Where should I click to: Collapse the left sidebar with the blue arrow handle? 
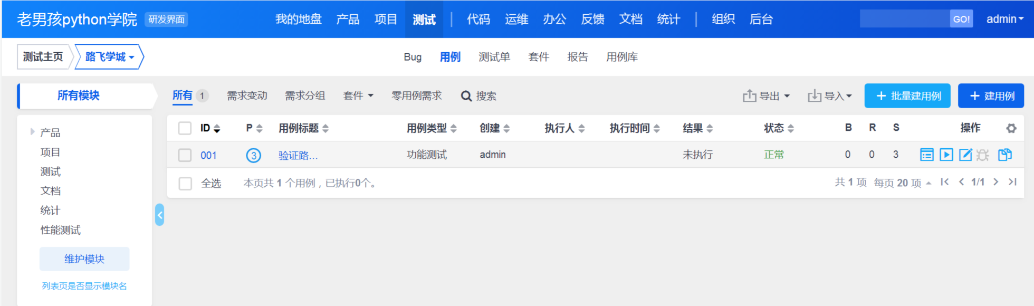pos(159,215)
